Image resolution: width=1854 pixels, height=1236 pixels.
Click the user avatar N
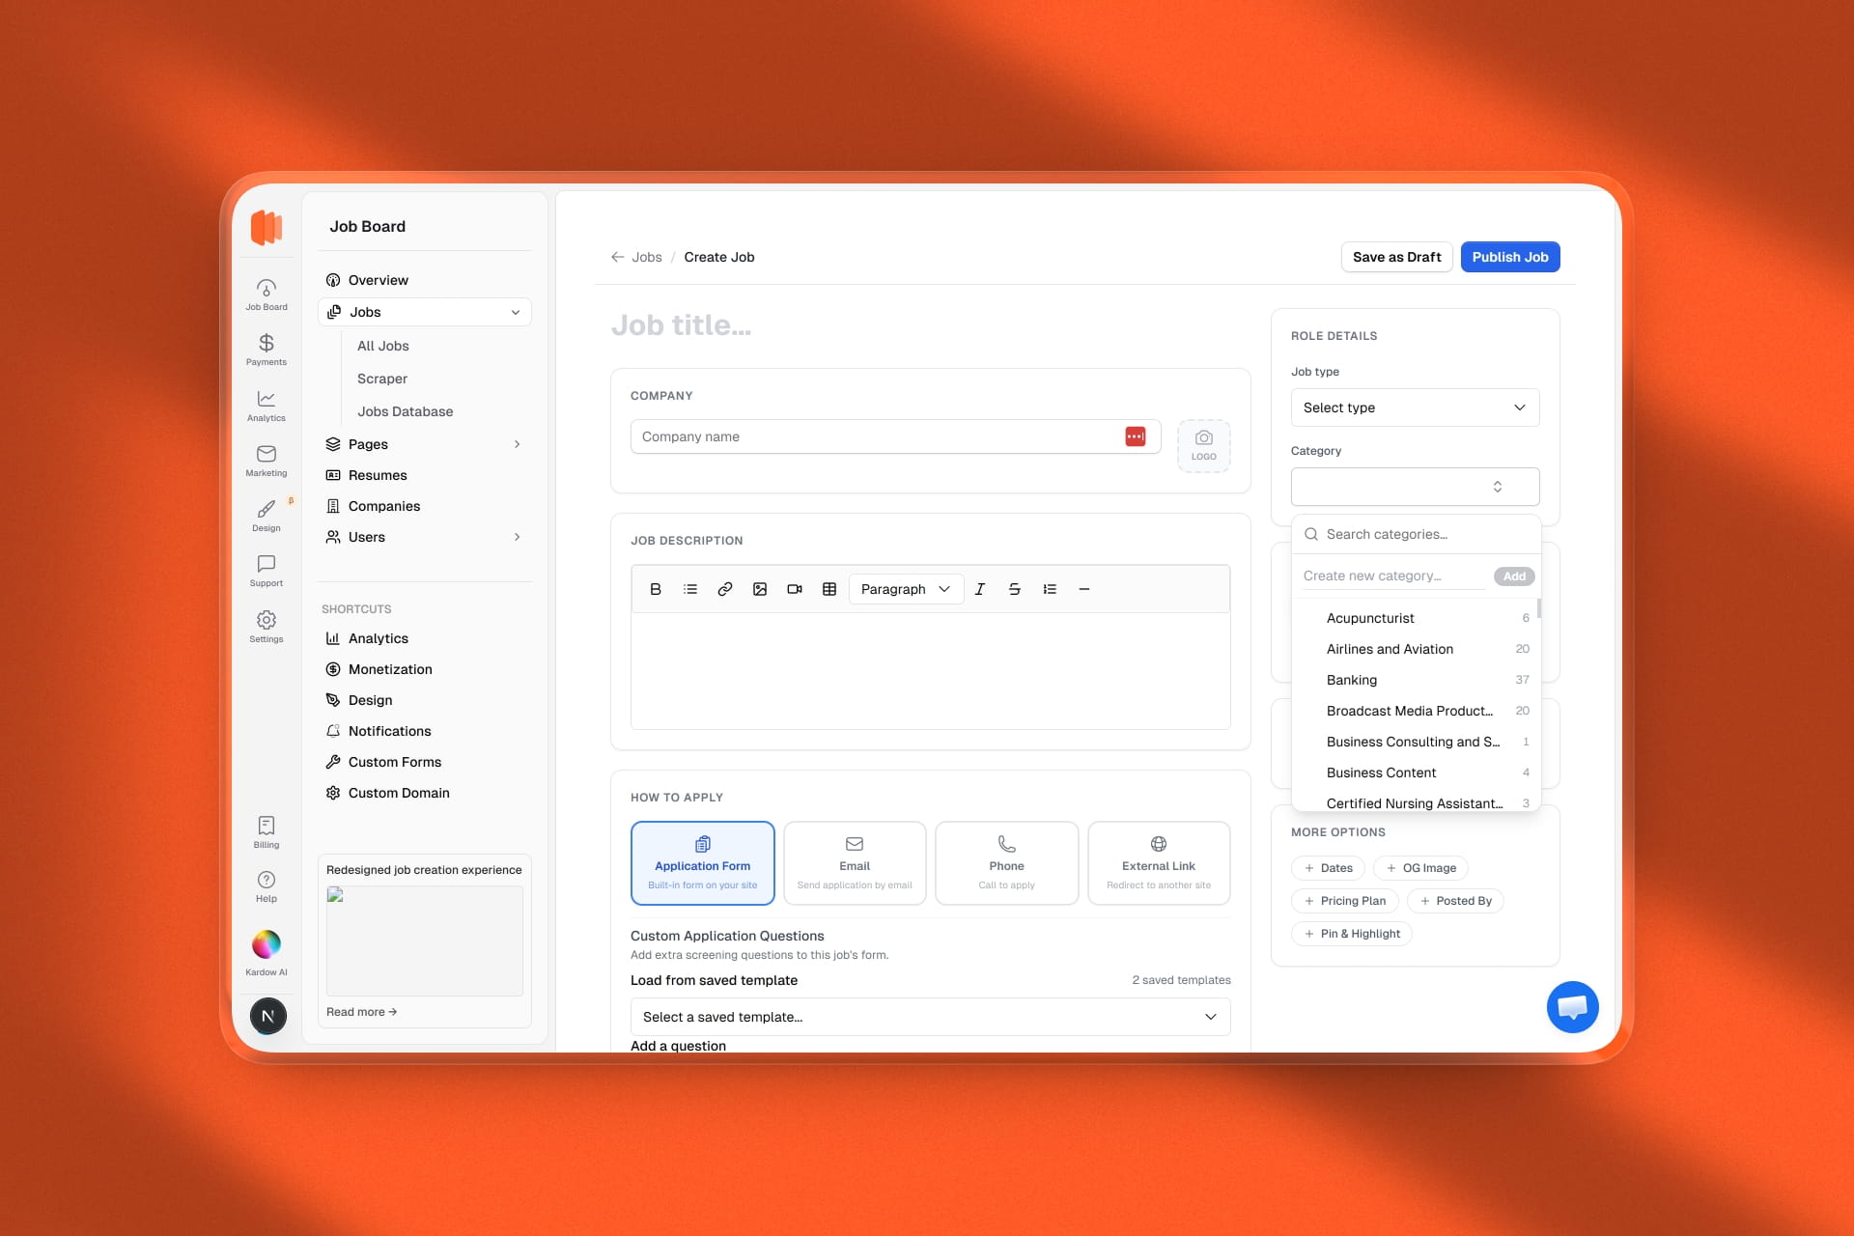click(x=268, y=1016)
